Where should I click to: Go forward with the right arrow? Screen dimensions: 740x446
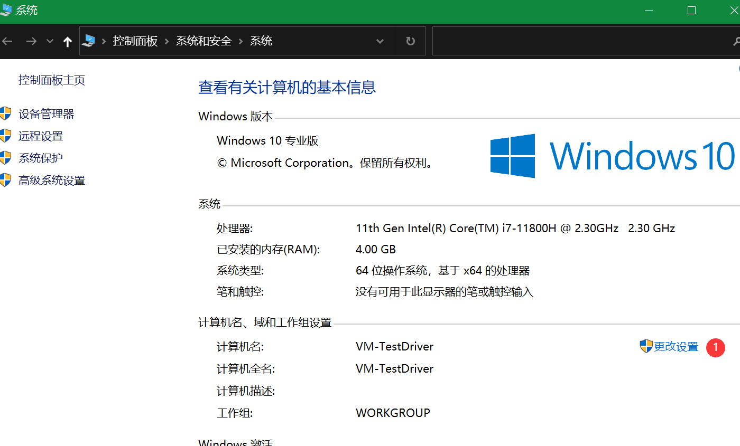pos(31,41)
